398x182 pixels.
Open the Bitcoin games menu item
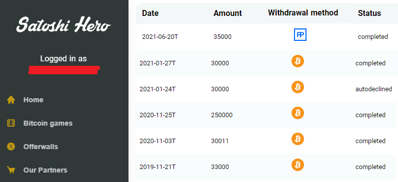pos(48,123)
